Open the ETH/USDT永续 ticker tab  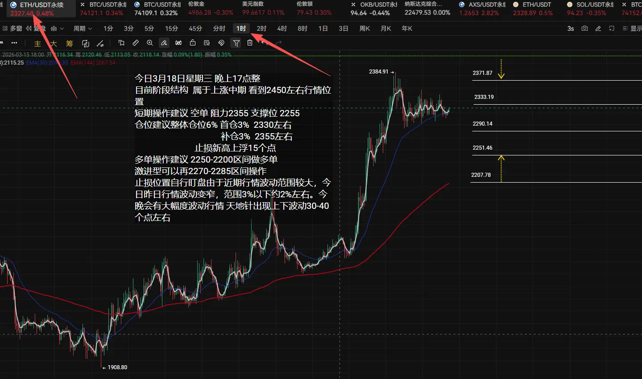tap(41, 9)
